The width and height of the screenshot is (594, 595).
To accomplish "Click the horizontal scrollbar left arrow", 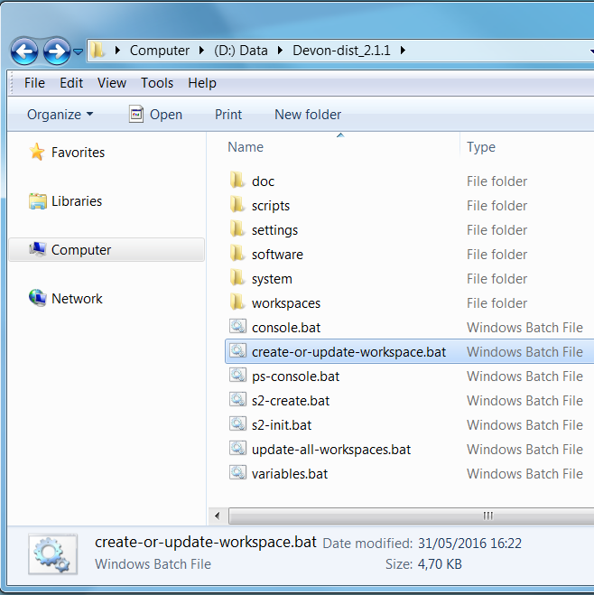I will (218, 516).
